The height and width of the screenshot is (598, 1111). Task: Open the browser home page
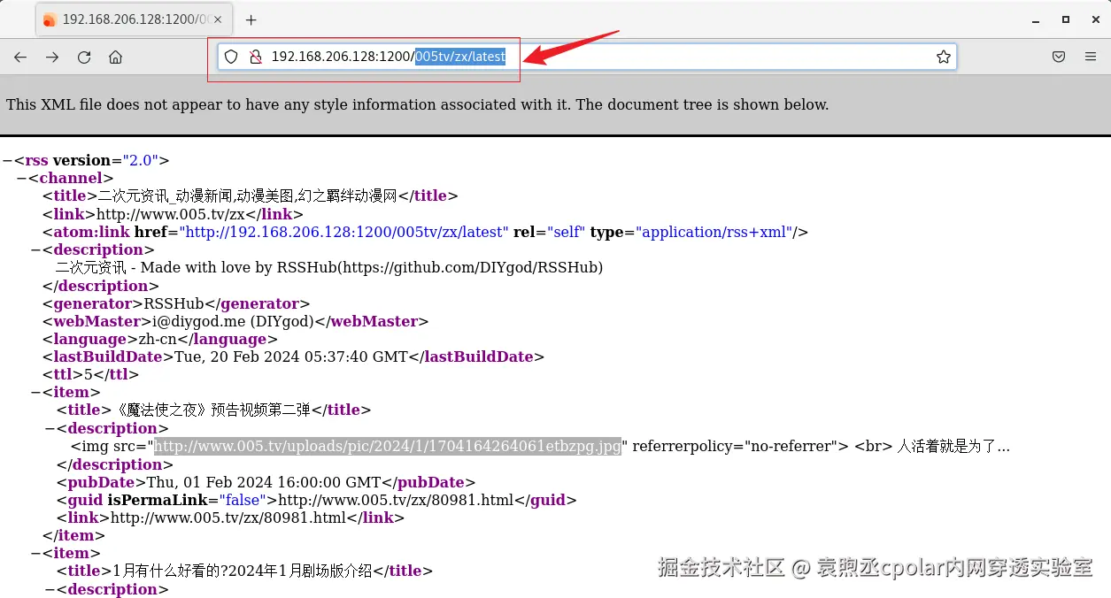(115, 57)
